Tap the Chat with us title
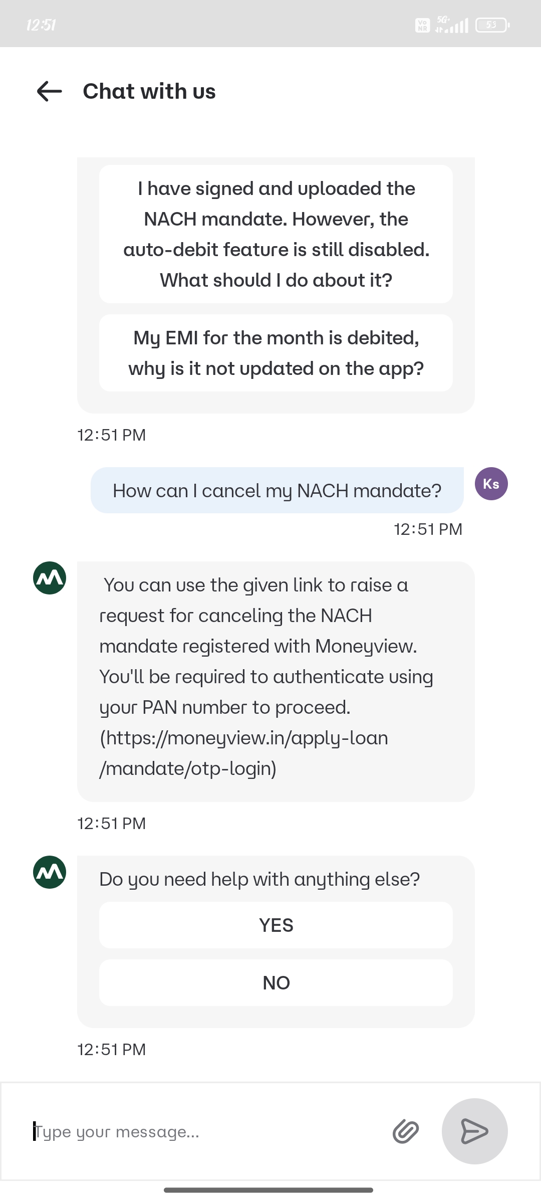Screen dimensions: 541x1203 pyautogui.click(x=149, y=91)
